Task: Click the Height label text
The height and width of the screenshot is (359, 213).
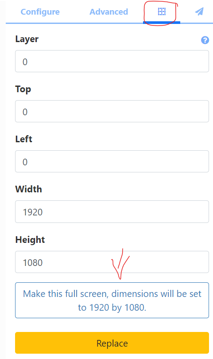Action: (30, 240)
